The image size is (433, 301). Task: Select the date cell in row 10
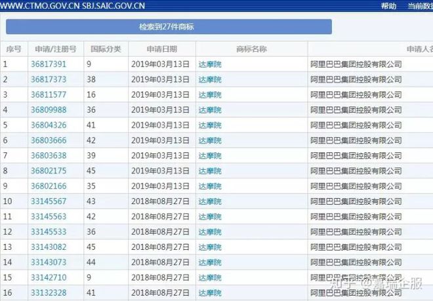pyautogui.click(x=162, y=201)
